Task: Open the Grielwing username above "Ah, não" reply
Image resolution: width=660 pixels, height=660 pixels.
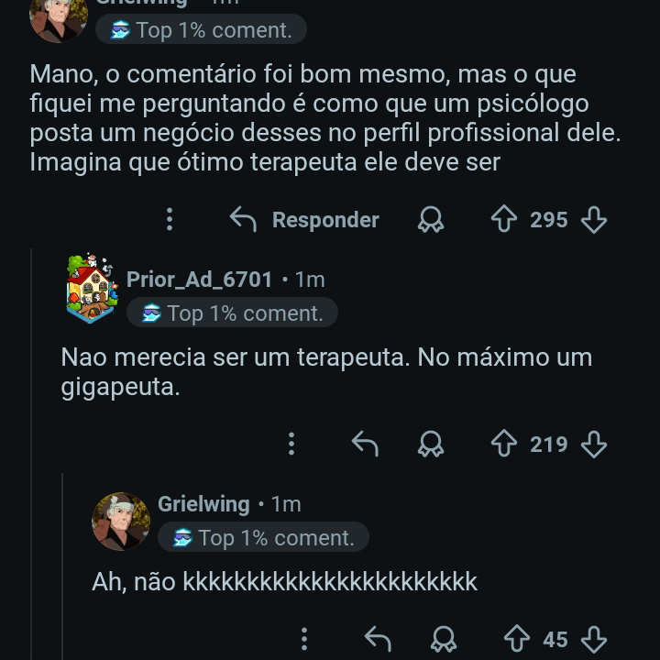Action: (203, 504)
